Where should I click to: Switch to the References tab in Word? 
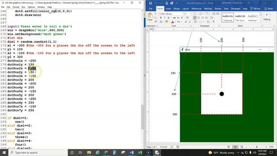tap(196, 9)
